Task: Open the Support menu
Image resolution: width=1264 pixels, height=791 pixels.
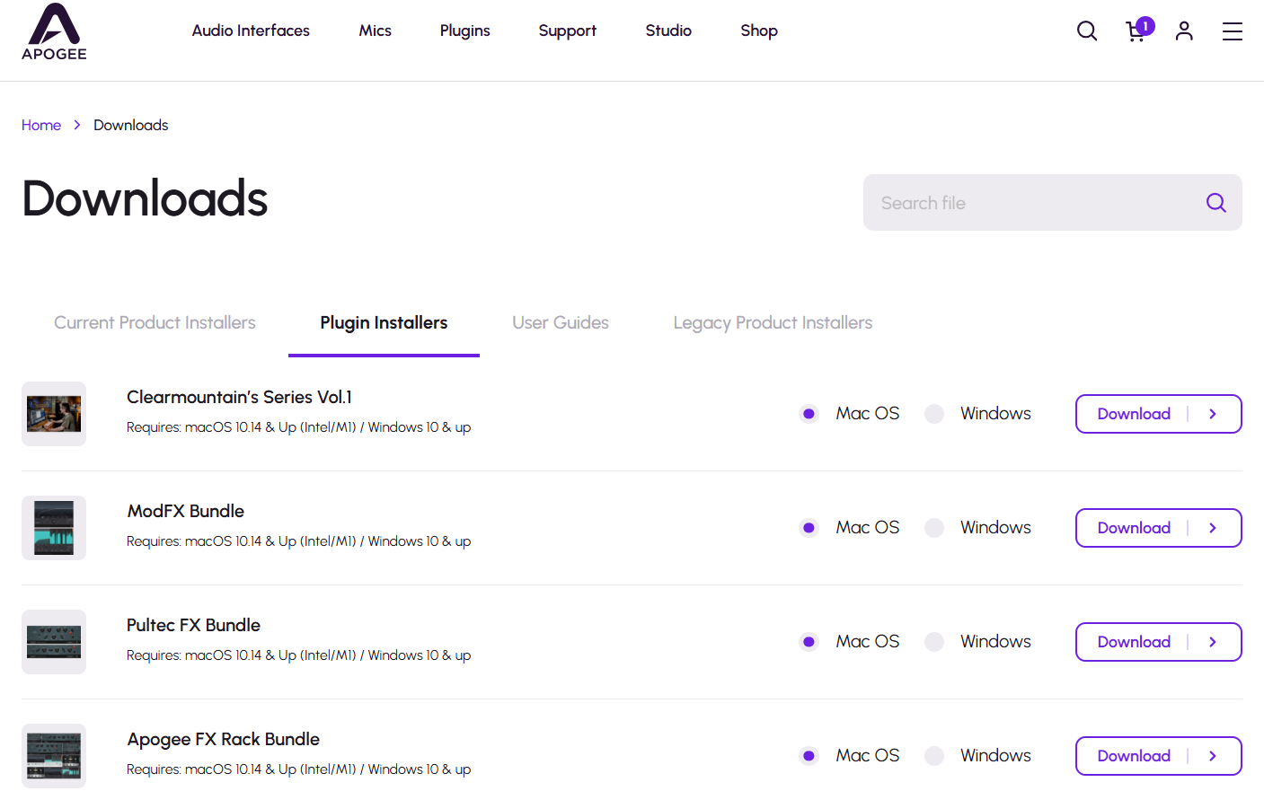Action: [567, 31]
